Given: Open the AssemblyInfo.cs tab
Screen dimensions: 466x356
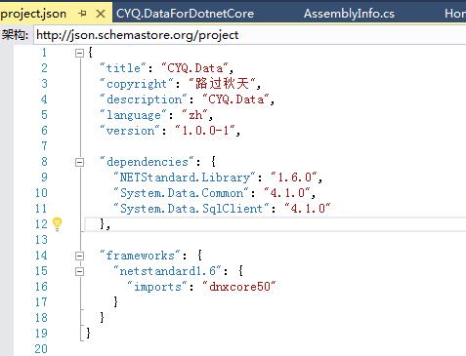Looking at the screenshot, I should coord(349,14).
